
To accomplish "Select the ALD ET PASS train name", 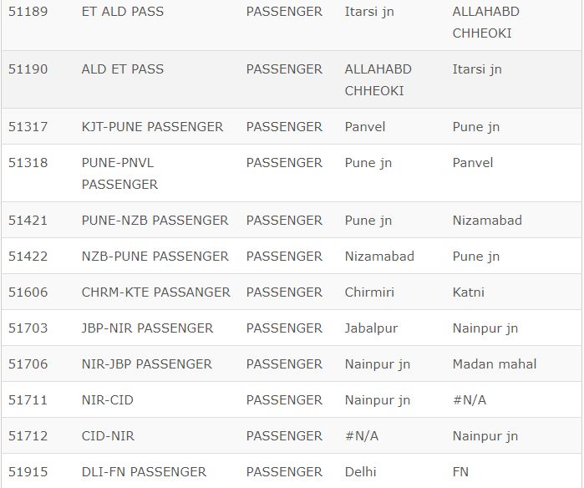I will [x=123, y=69].
